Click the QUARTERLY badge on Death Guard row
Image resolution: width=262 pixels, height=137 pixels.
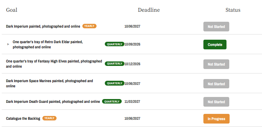click(112, 101)
